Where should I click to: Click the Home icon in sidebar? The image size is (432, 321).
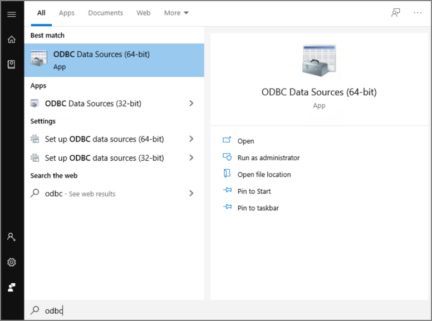coord(11,39)
